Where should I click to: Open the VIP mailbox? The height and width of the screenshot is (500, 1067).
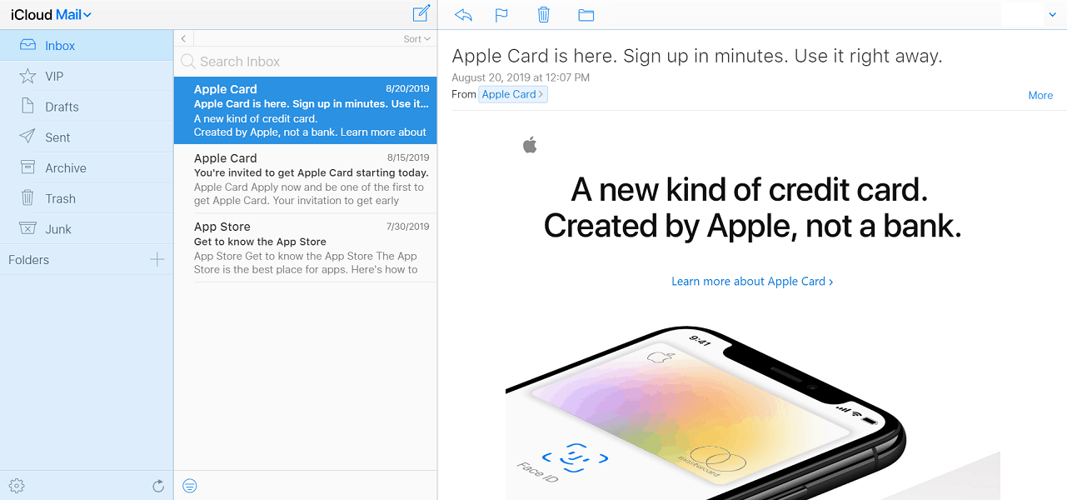tap(87, 76)
